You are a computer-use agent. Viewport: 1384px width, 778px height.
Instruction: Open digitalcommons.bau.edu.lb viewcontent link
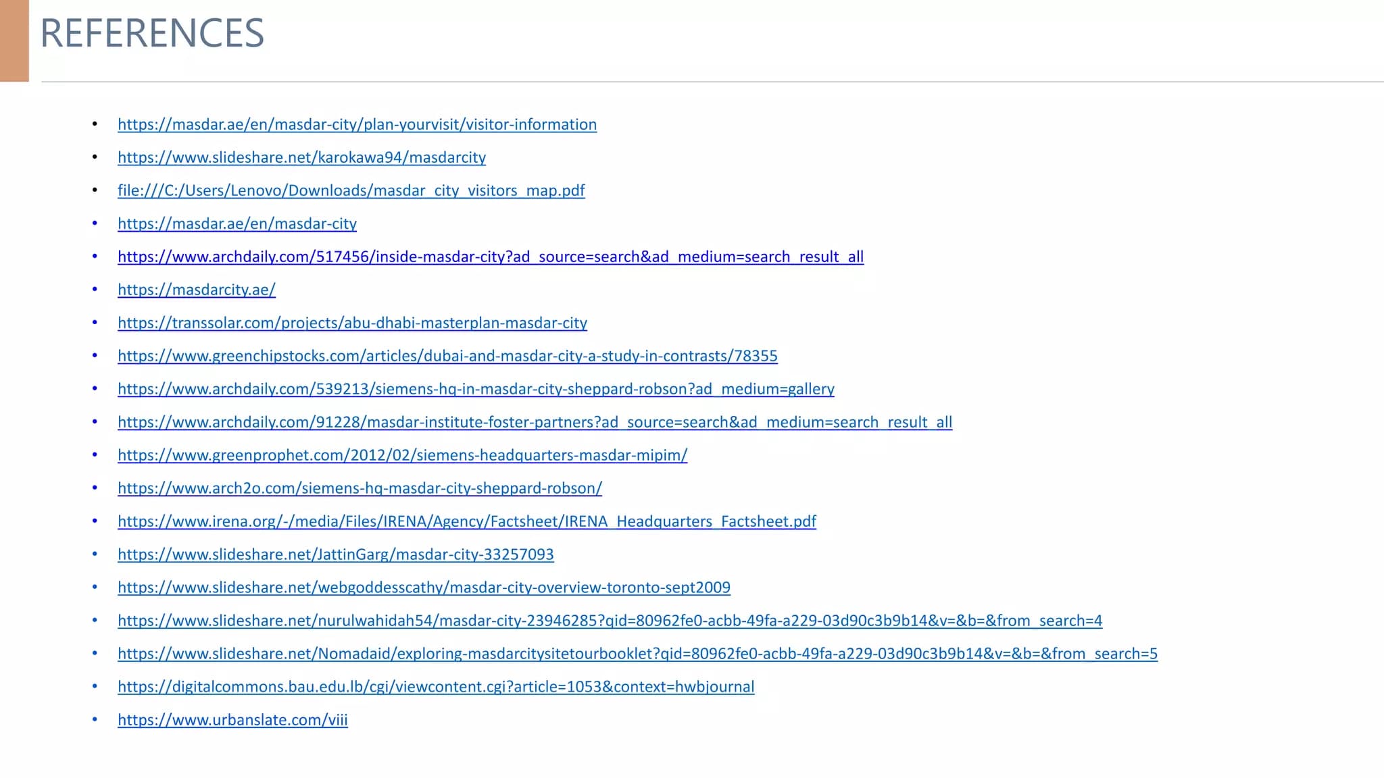coord(436,687)
